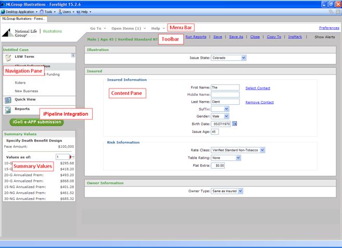342x248 pixels.
Task: Click the InsMark link
Action: (295, 36)
